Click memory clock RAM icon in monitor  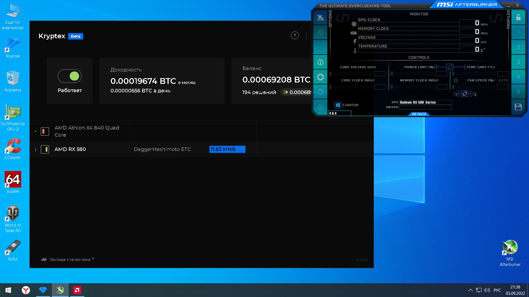353,33
